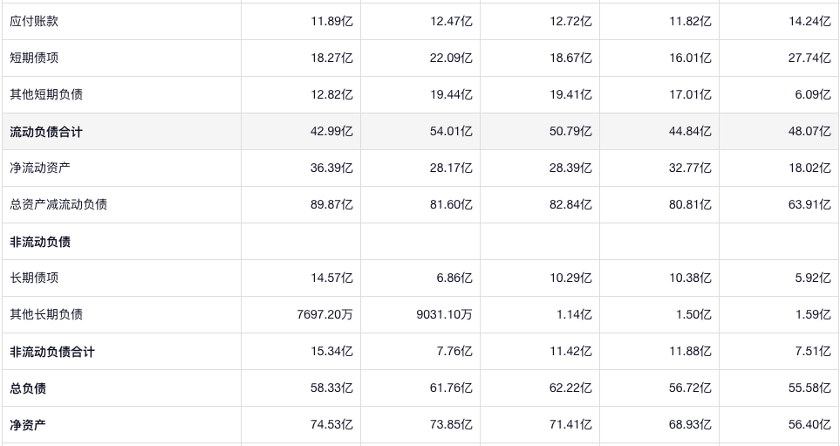Click the 其他短期负债 row label
Image resolution: width=840 pixels, height=446 pixels.
pos(46,94)
